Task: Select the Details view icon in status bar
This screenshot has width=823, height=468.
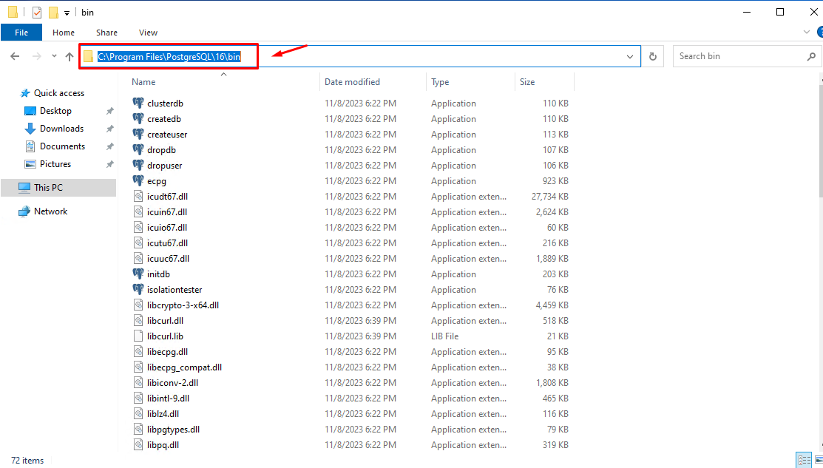Action: (805, 460)
